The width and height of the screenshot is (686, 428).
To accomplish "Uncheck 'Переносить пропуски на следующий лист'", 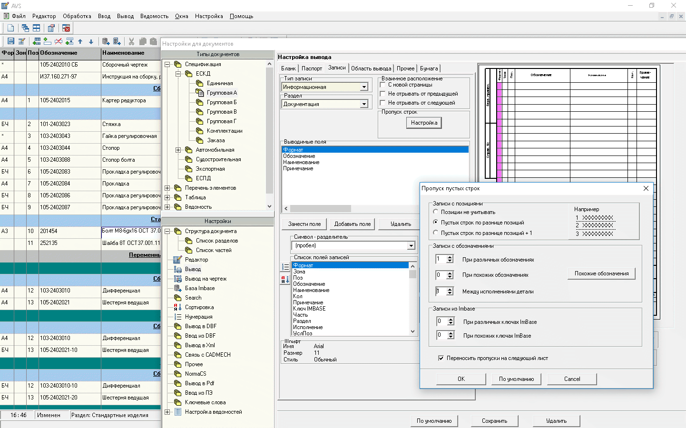I will pyautogui.click(x=441, y=358).
